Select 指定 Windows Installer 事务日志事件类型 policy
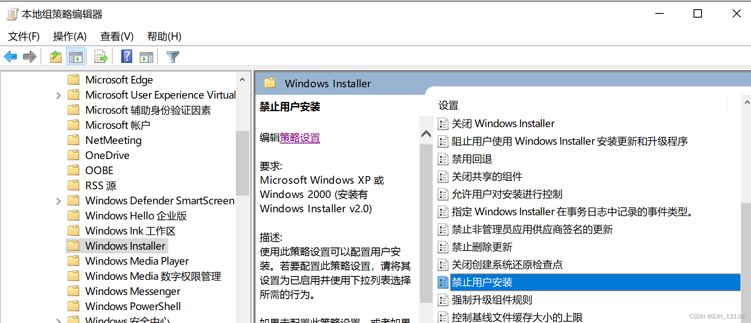751x323 pixels. pyautogui.click(x=572, y=212)
